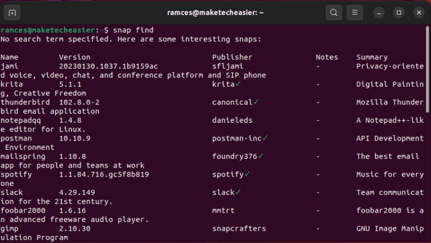Click the 'snap find' command text
The width and height of the screenshot is (431, 243).
(133, 30)
